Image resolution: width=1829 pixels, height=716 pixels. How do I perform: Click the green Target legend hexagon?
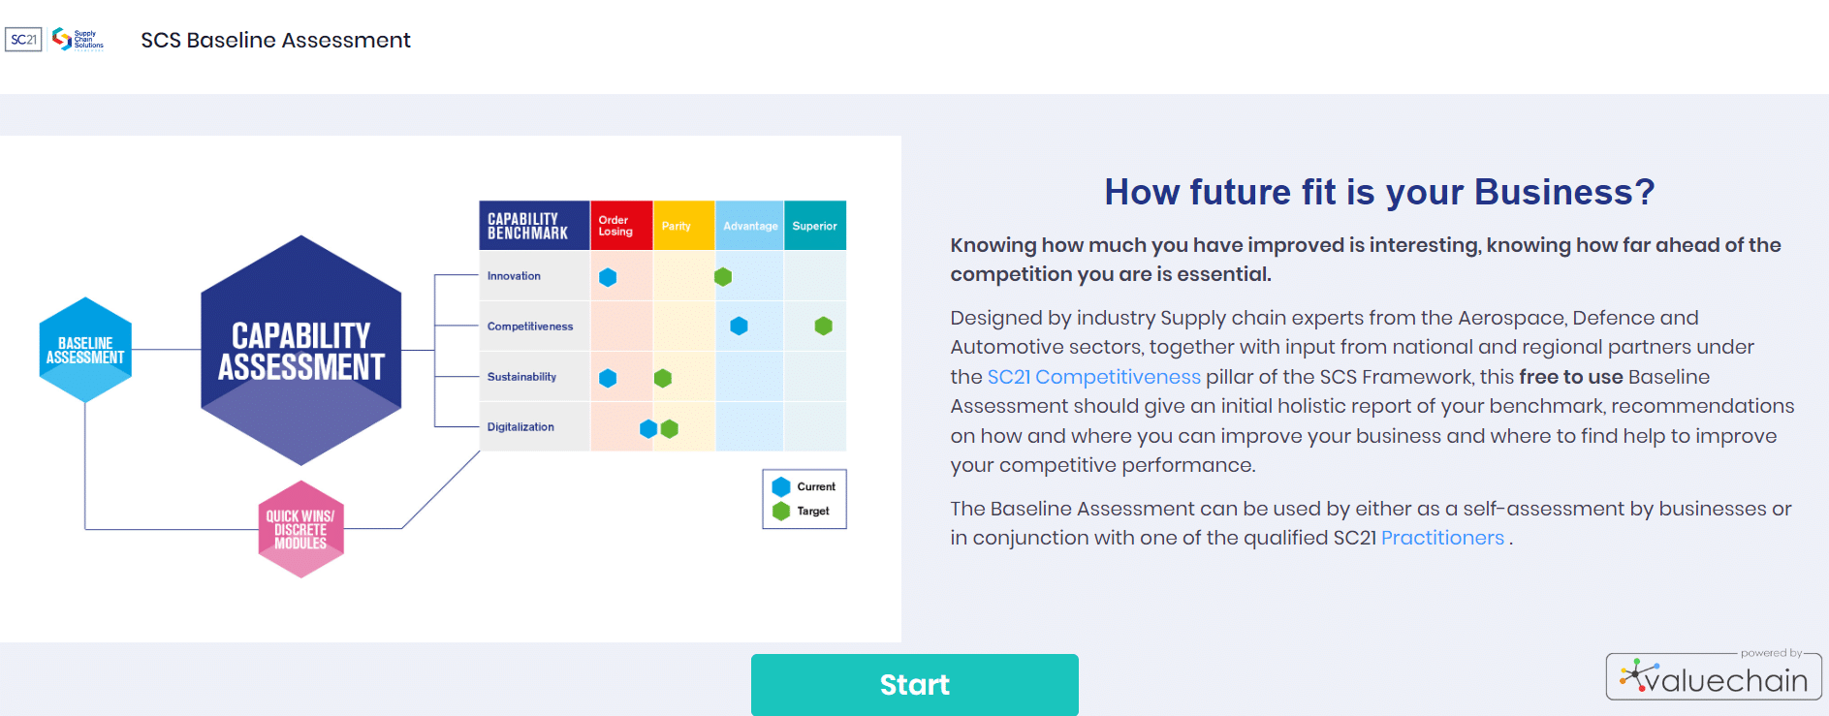tap(781, 511)
